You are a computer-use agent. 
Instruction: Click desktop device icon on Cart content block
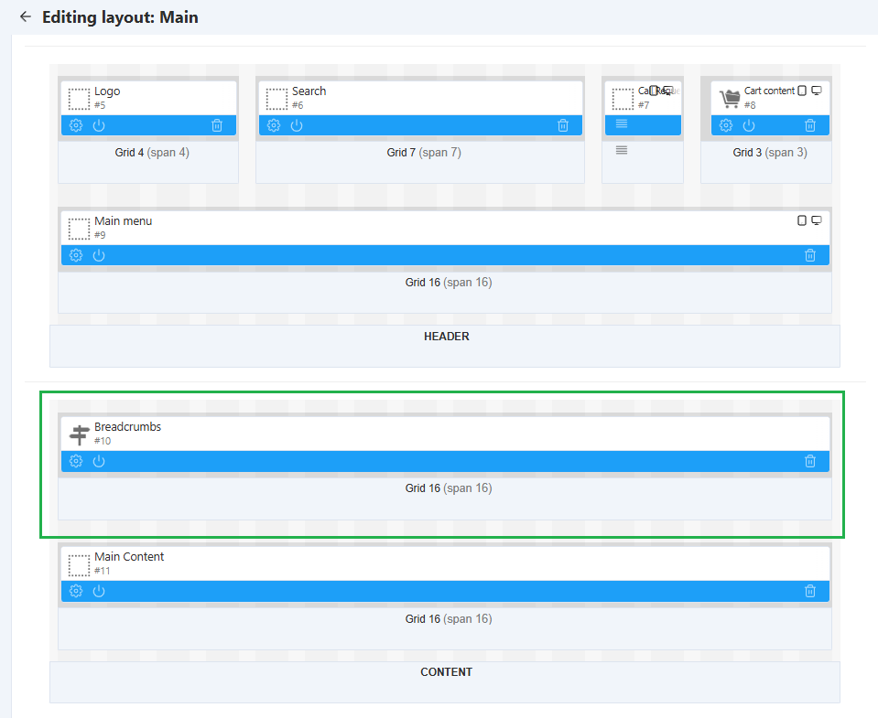click(817, 91)
